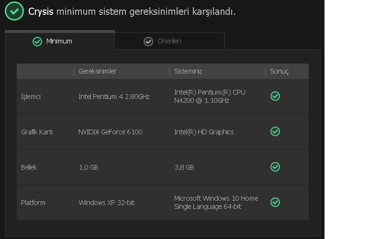
Task: Click the gray check icon in Önerilen tab
Action: 148,42
